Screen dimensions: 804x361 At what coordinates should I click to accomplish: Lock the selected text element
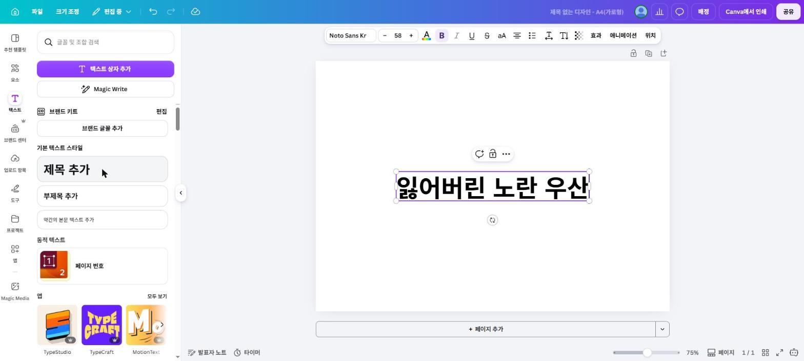[492, 154]
